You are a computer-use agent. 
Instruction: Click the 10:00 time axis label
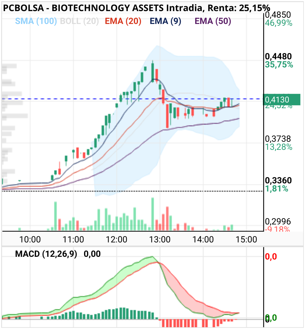click(x=30, y=239)
